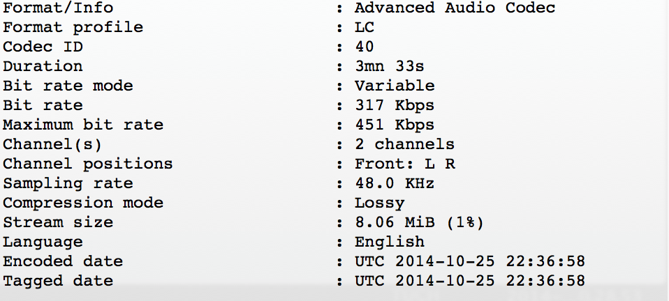Viewport: 669px width, 301px height.
Task: Select the '317 Kbps' bit rate value
Action: (394, 105)
